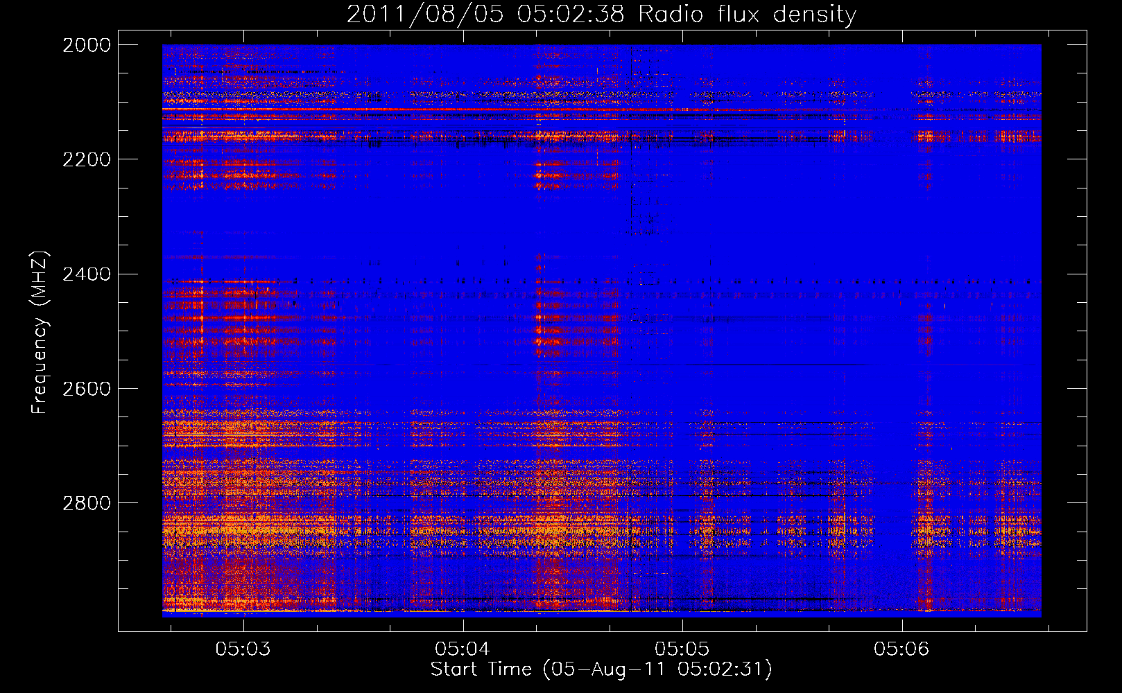Click the 2600 frequency tick label

(87, 389)
